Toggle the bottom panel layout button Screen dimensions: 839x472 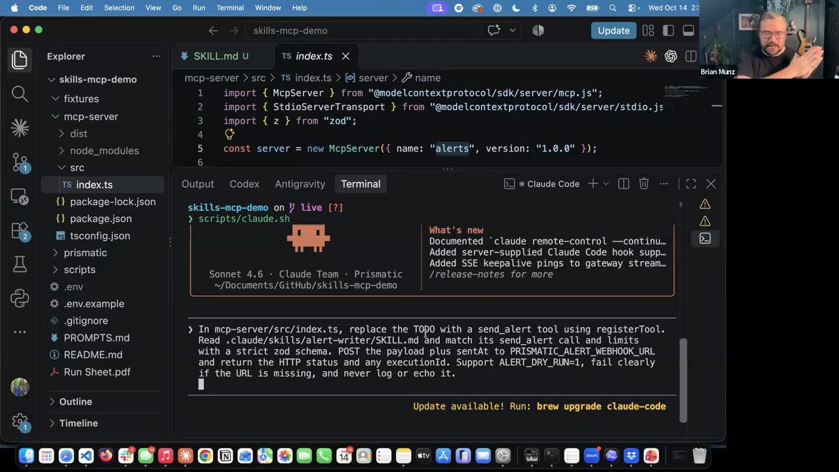point(688,31)
